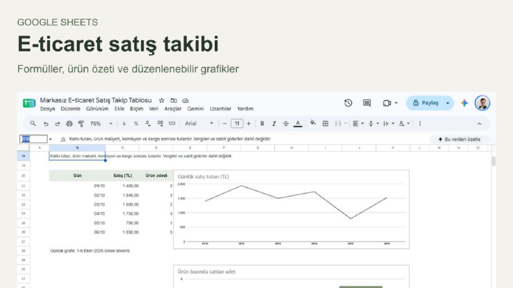Format as percent
The height and width of the screenshot is (288, 513).
tap(136, 123)
